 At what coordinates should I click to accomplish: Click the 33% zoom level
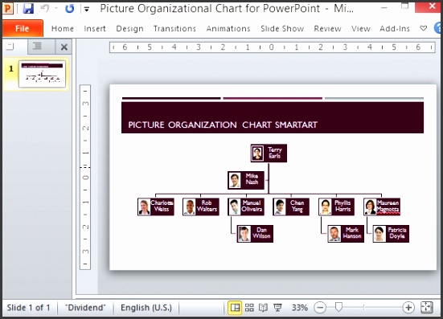click(299, 308)
